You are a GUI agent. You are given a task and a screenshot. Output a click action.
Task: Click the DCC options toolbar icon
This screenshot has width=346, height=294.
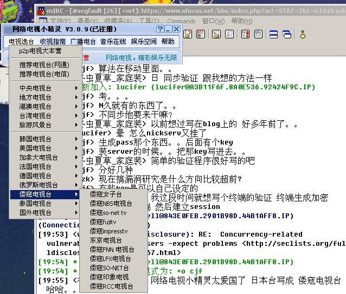click(x=201, y=34)
